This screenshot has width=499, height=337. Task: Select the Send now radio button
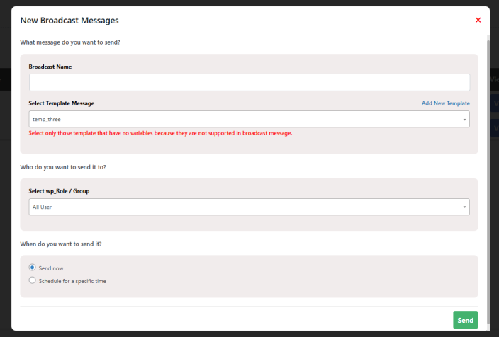pyautogui.click(x=32, y=268)
